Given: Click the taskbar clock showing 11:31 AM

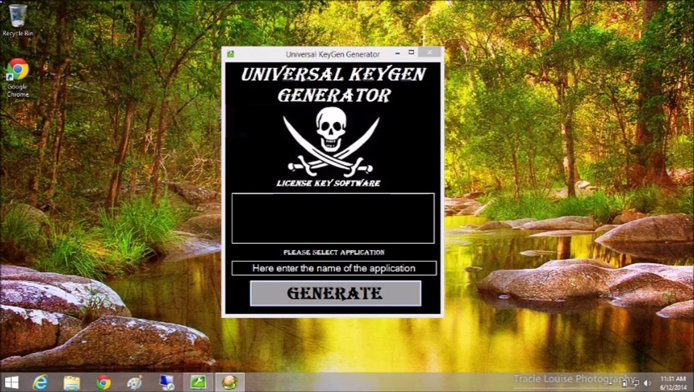Looking at the screenshot, I should 673,383.
